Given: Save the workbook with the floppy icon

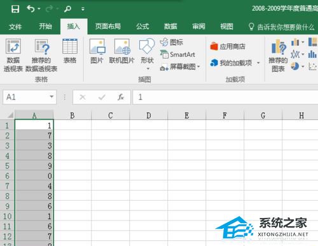Looking at the screenshot, I should 15,9.
